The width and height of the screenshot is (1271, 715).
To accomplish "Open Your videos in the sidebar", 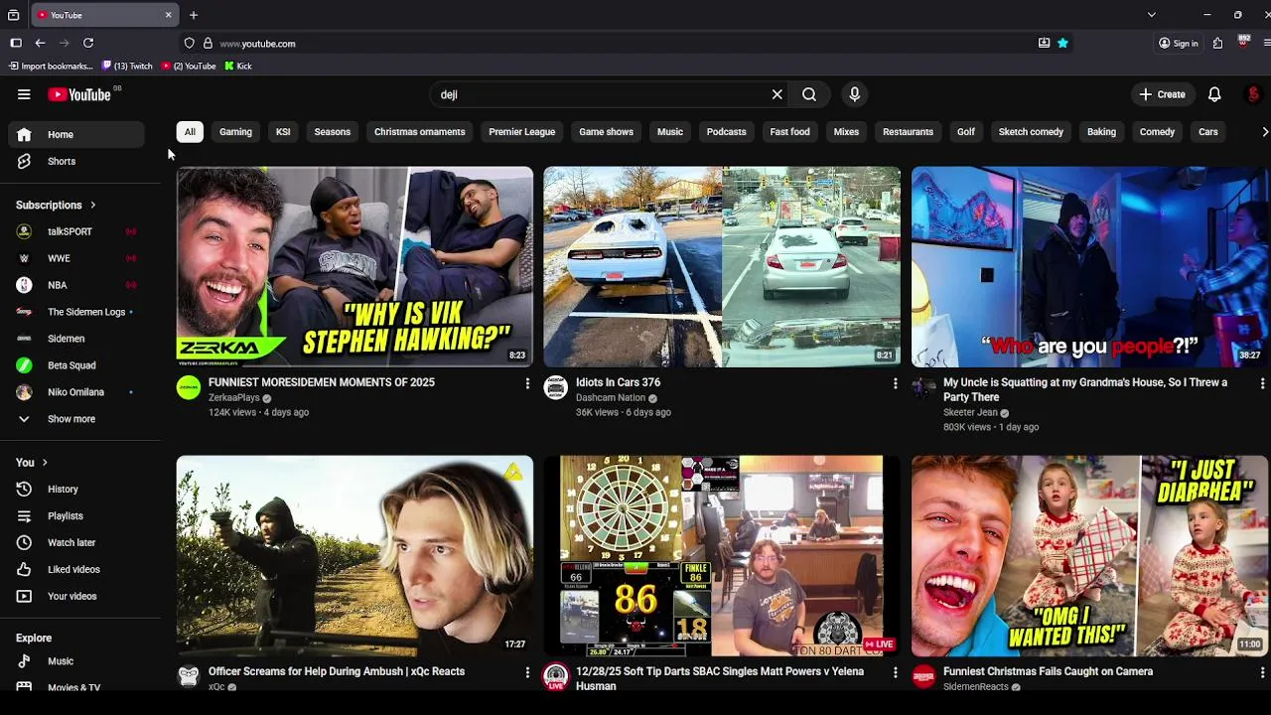I will click(x=77, y=596).
